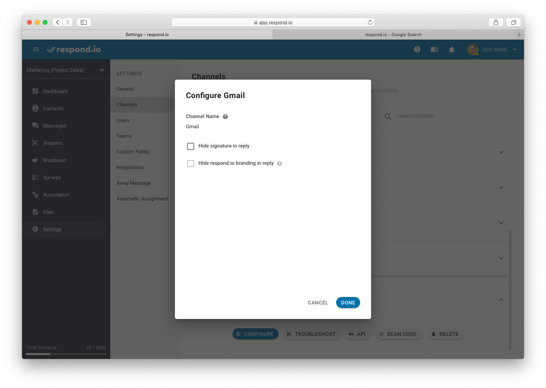The image size is (546, 388).
Task: Click the Automation gears icon
Action: click(x=35, y=195)
